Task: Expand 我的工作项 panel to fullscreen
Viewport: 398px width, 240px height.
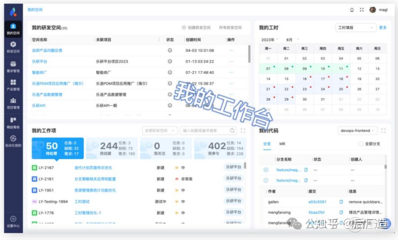Action: click(x=243, y=130)
